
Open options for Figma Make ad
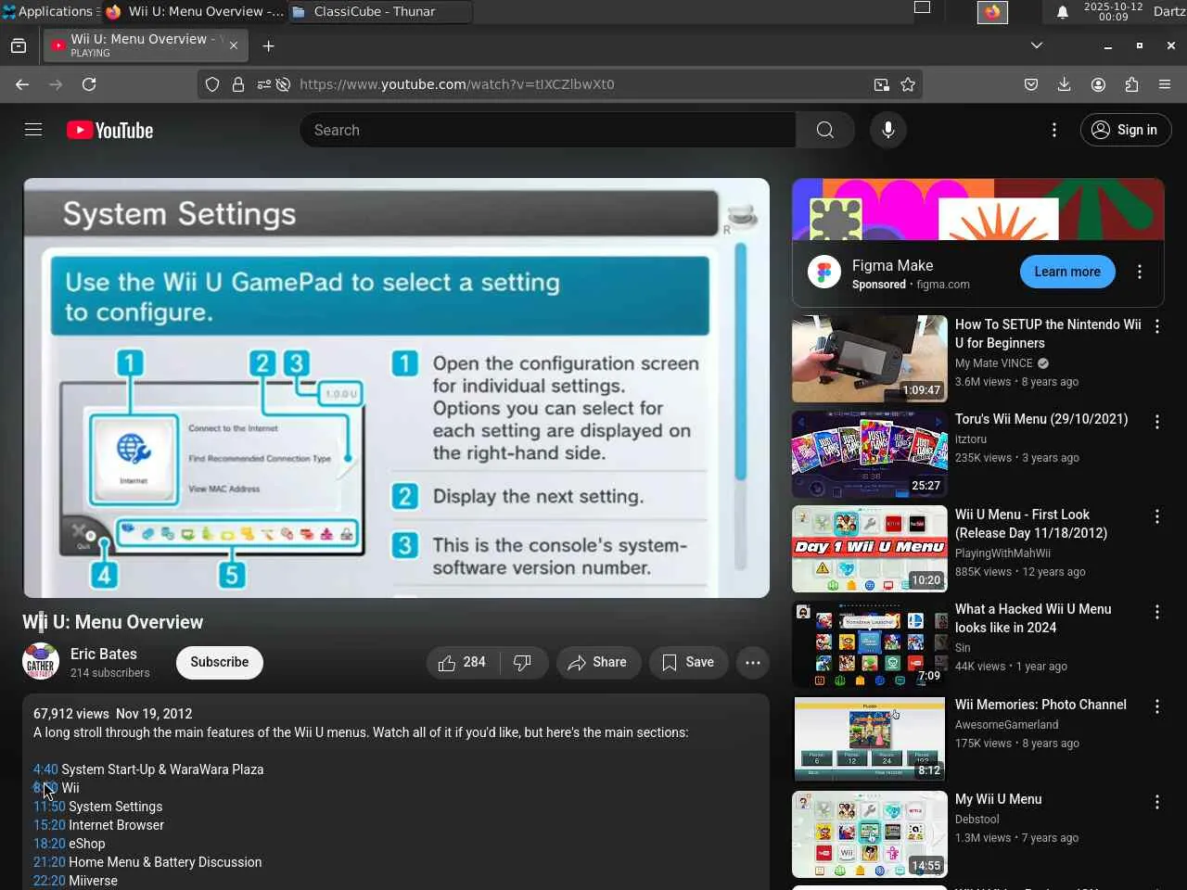tap(1140, 272)
